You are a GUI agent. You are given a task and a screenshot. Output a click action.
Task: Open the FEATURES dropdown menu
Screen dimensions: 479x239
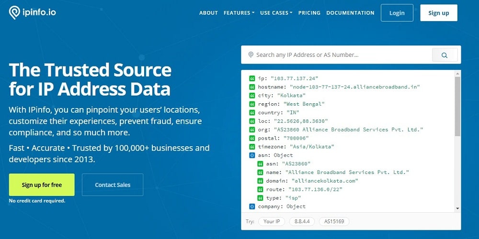coord(239,13)
